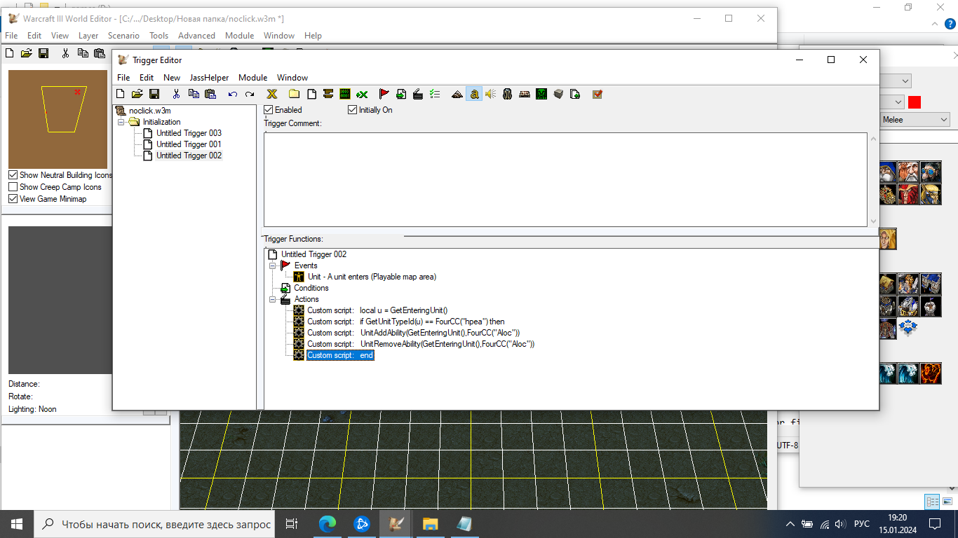Image resolution: width=958 pixels, height=538 pixels.
Task: Open Trigger Editor Module menu
Action: pos(253,78)
